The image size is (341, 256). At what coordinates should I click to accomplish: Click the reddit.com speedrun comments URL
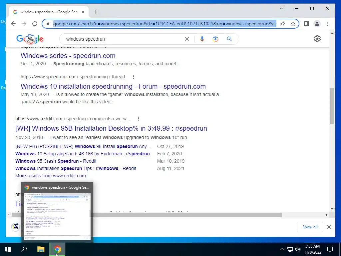[x=72, y=119]
